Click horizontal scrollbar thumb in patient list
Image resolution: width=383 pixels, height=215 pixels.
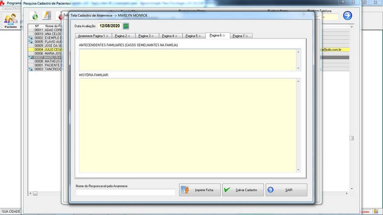[35, 193]
